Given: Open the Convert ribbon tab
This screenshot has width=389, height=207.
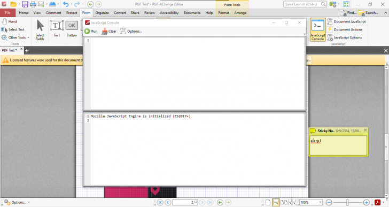Looking at the screenshot, I should [x=120, y=13].
